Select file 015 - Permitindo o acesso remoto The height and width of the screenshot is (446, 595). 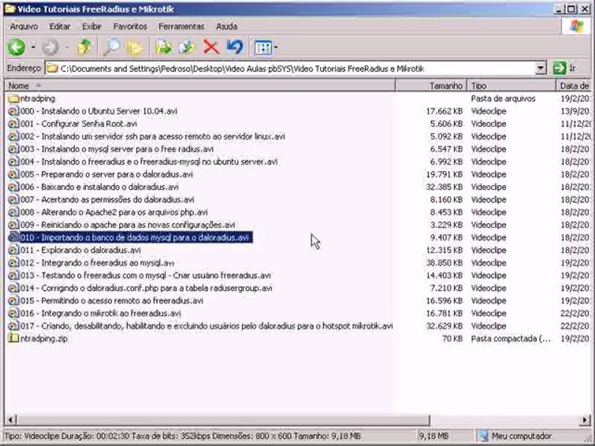pyautogui.click(x=112, y=301)
